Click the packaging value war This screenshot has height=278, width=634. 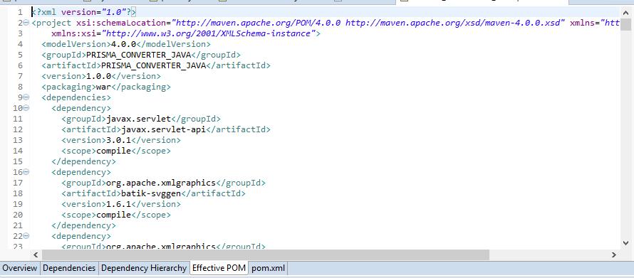pos(103,87)
